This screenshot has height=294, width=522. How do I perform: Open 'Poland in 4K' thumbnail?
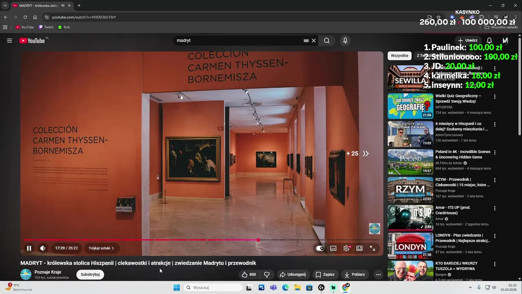click(410, 162)
